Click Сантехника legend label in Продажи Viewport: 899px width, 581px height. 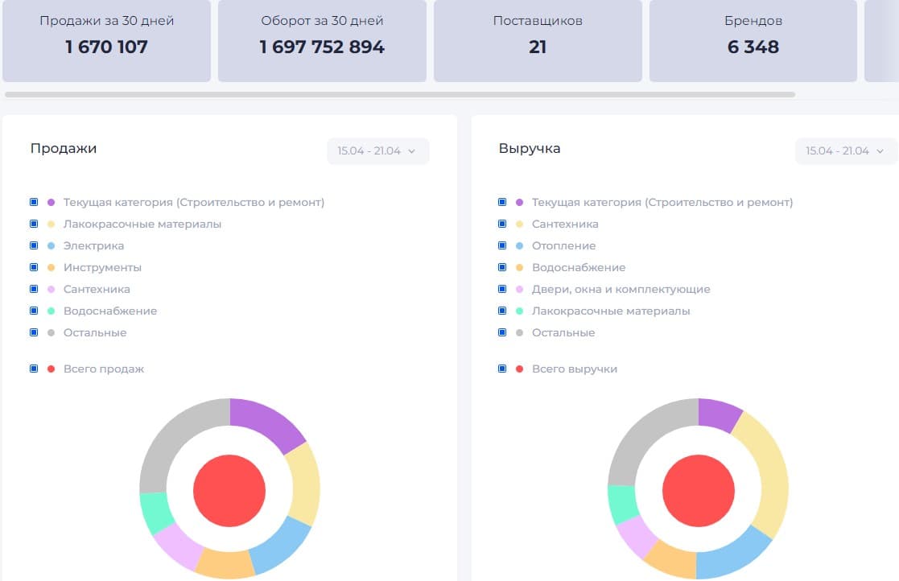(x=97, y=290)
